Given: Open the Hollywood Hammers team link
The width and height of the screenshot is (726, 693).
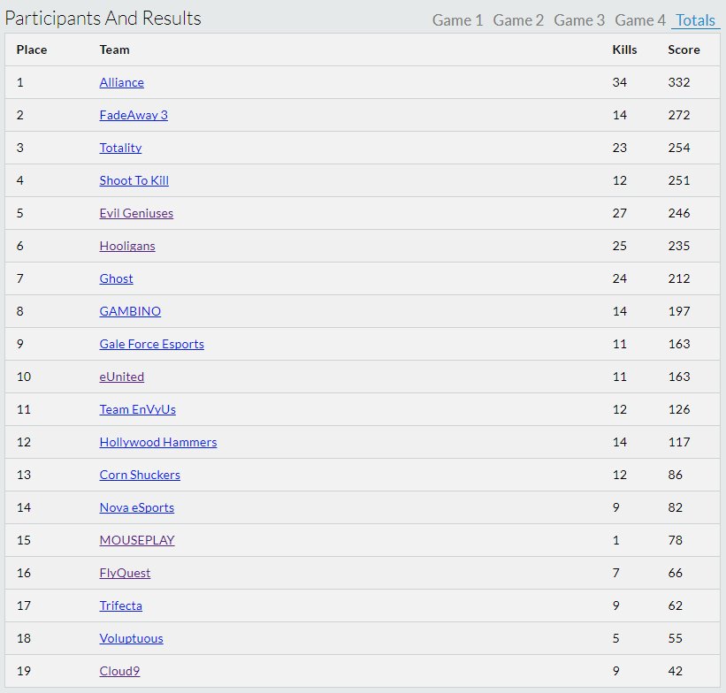Looking at the screenshot, I should (158, 442).
